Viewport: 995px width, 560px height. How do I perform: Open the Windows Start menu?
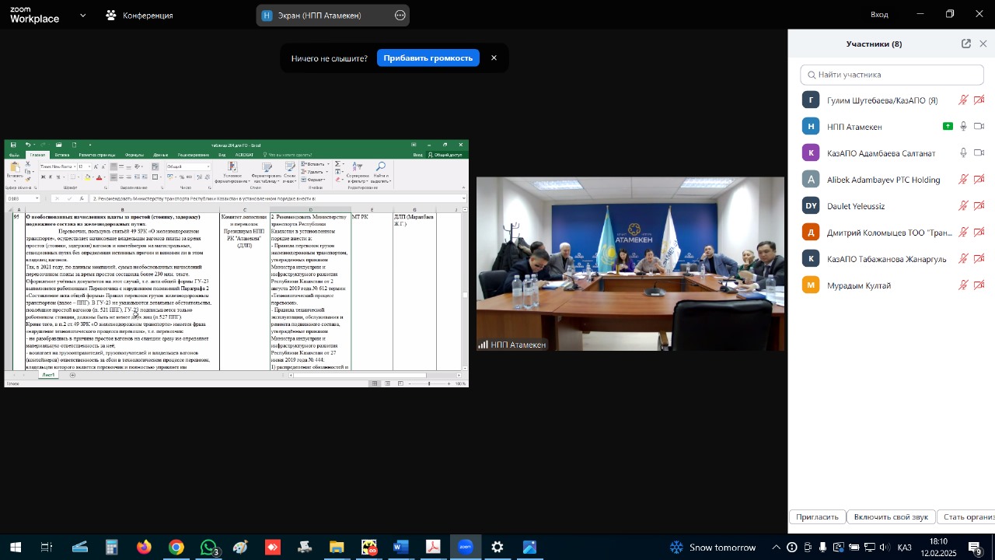15,548
